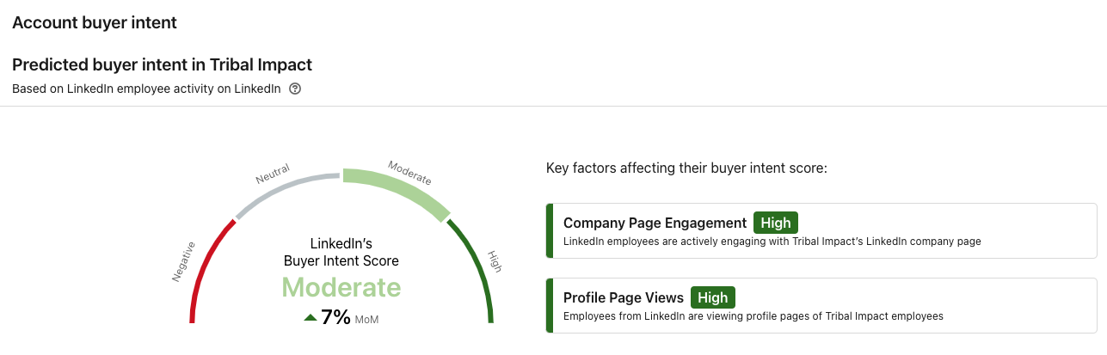This screenshot has height=355, width=1107.
Task: Click the High badge beside Company Page Engagement
Action: [776, 223]
